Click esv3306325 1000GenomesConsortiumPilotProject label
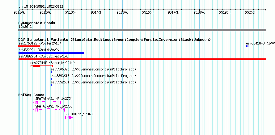 pyautogui.click(x=94, y=69)
